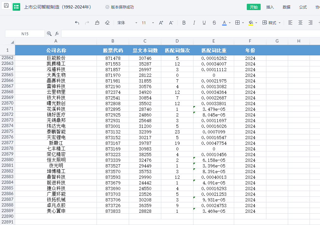Align text center
The height and width of the screenshot is (225, 320).
point(300,23)
